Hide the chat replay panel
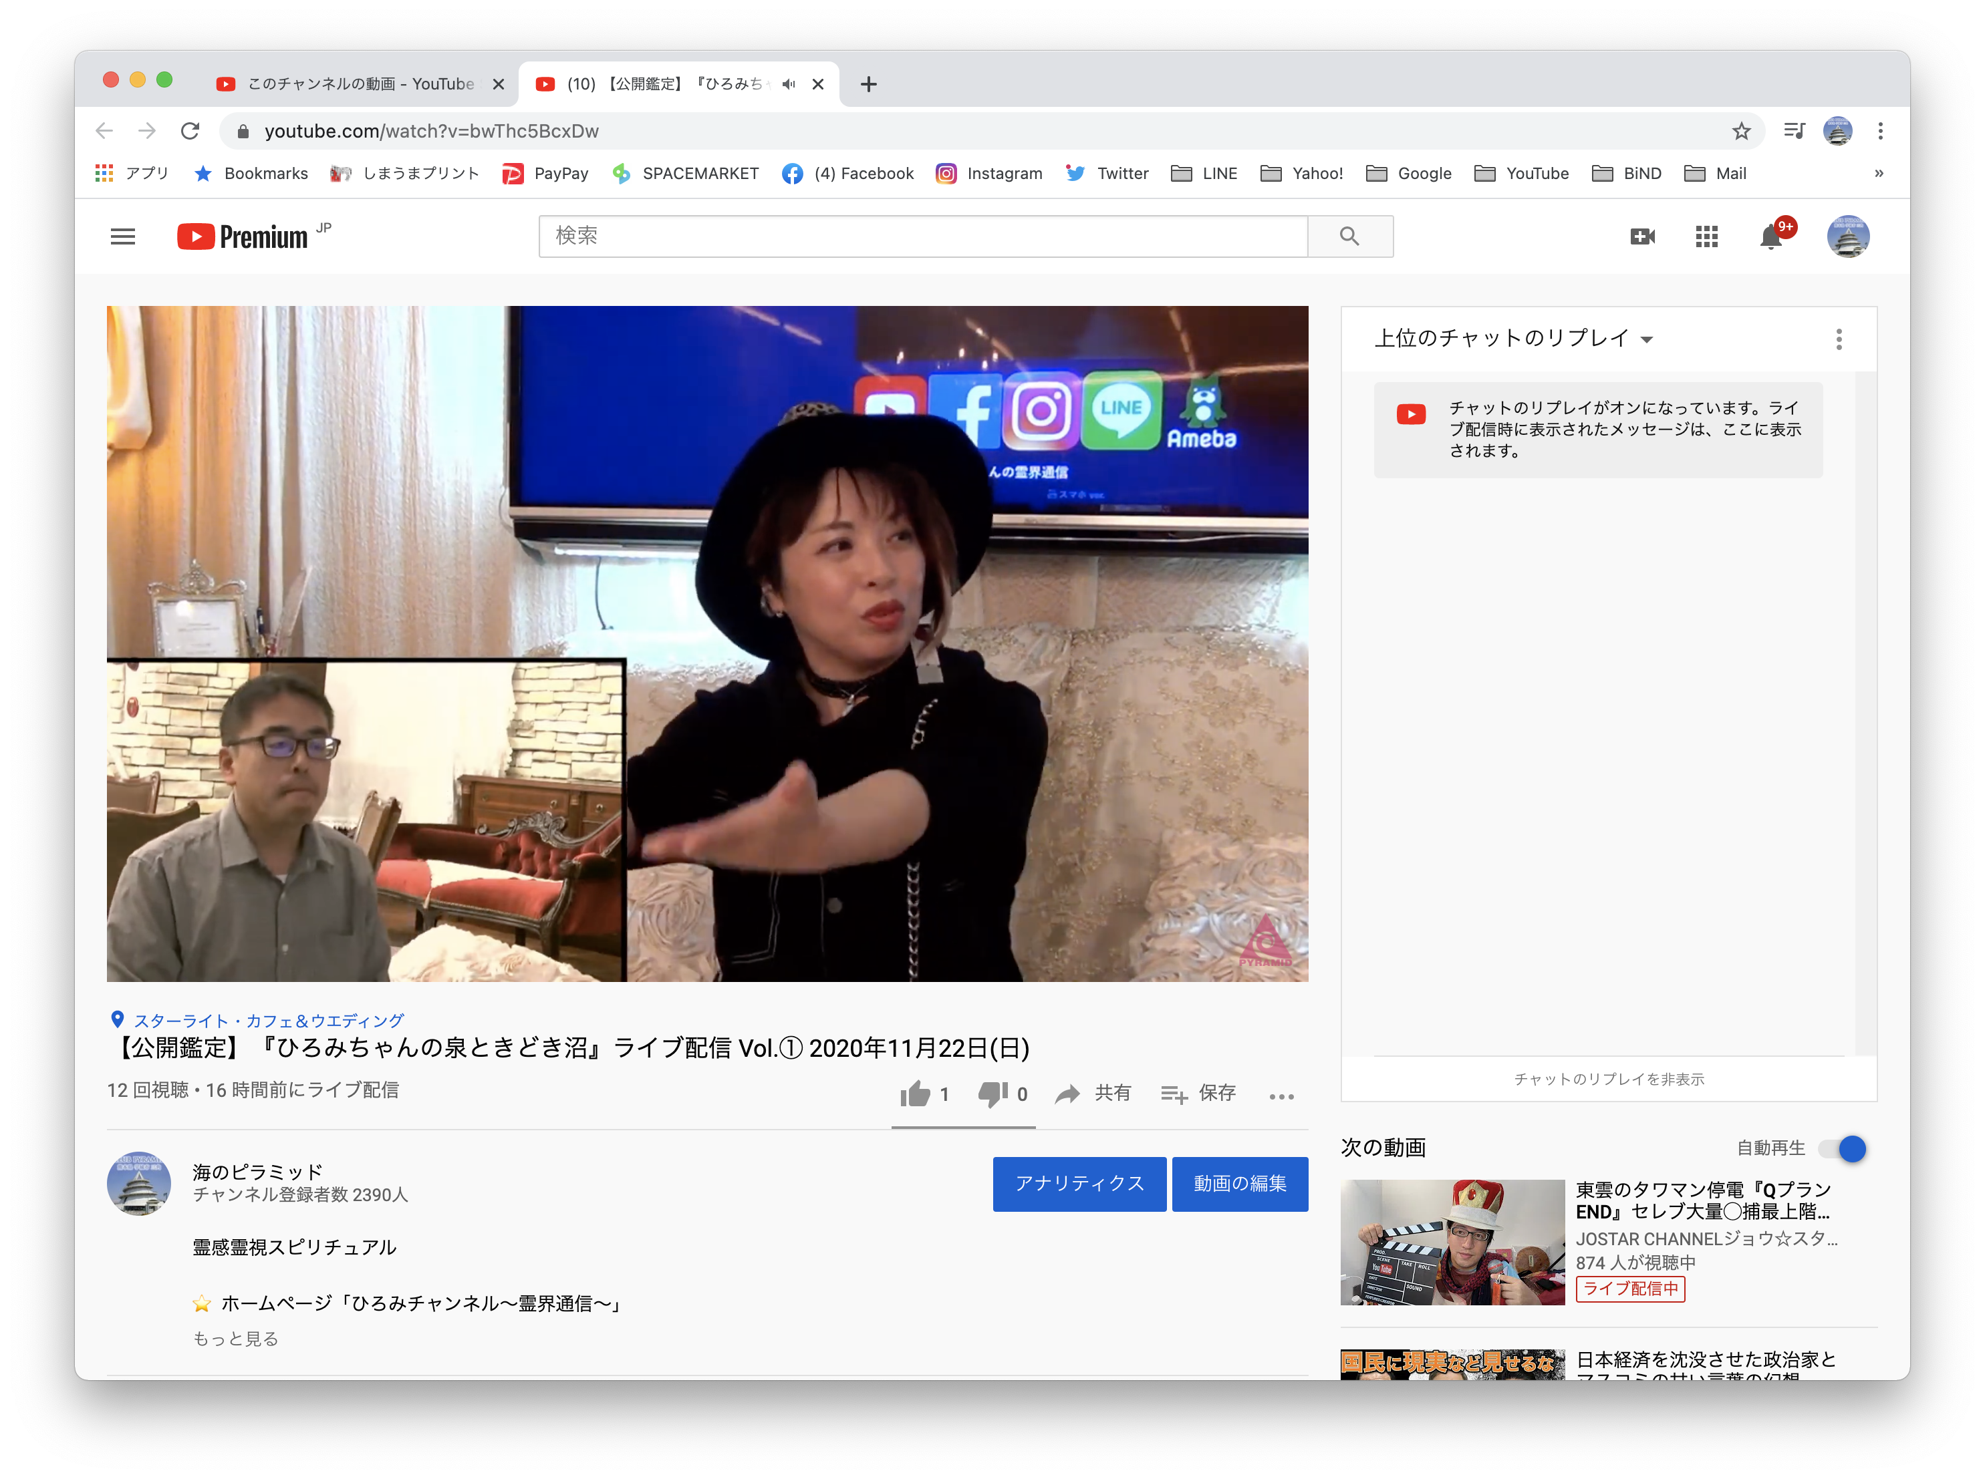The height and width of the screenshot is (1479, 1985). click(1608, 1080)
